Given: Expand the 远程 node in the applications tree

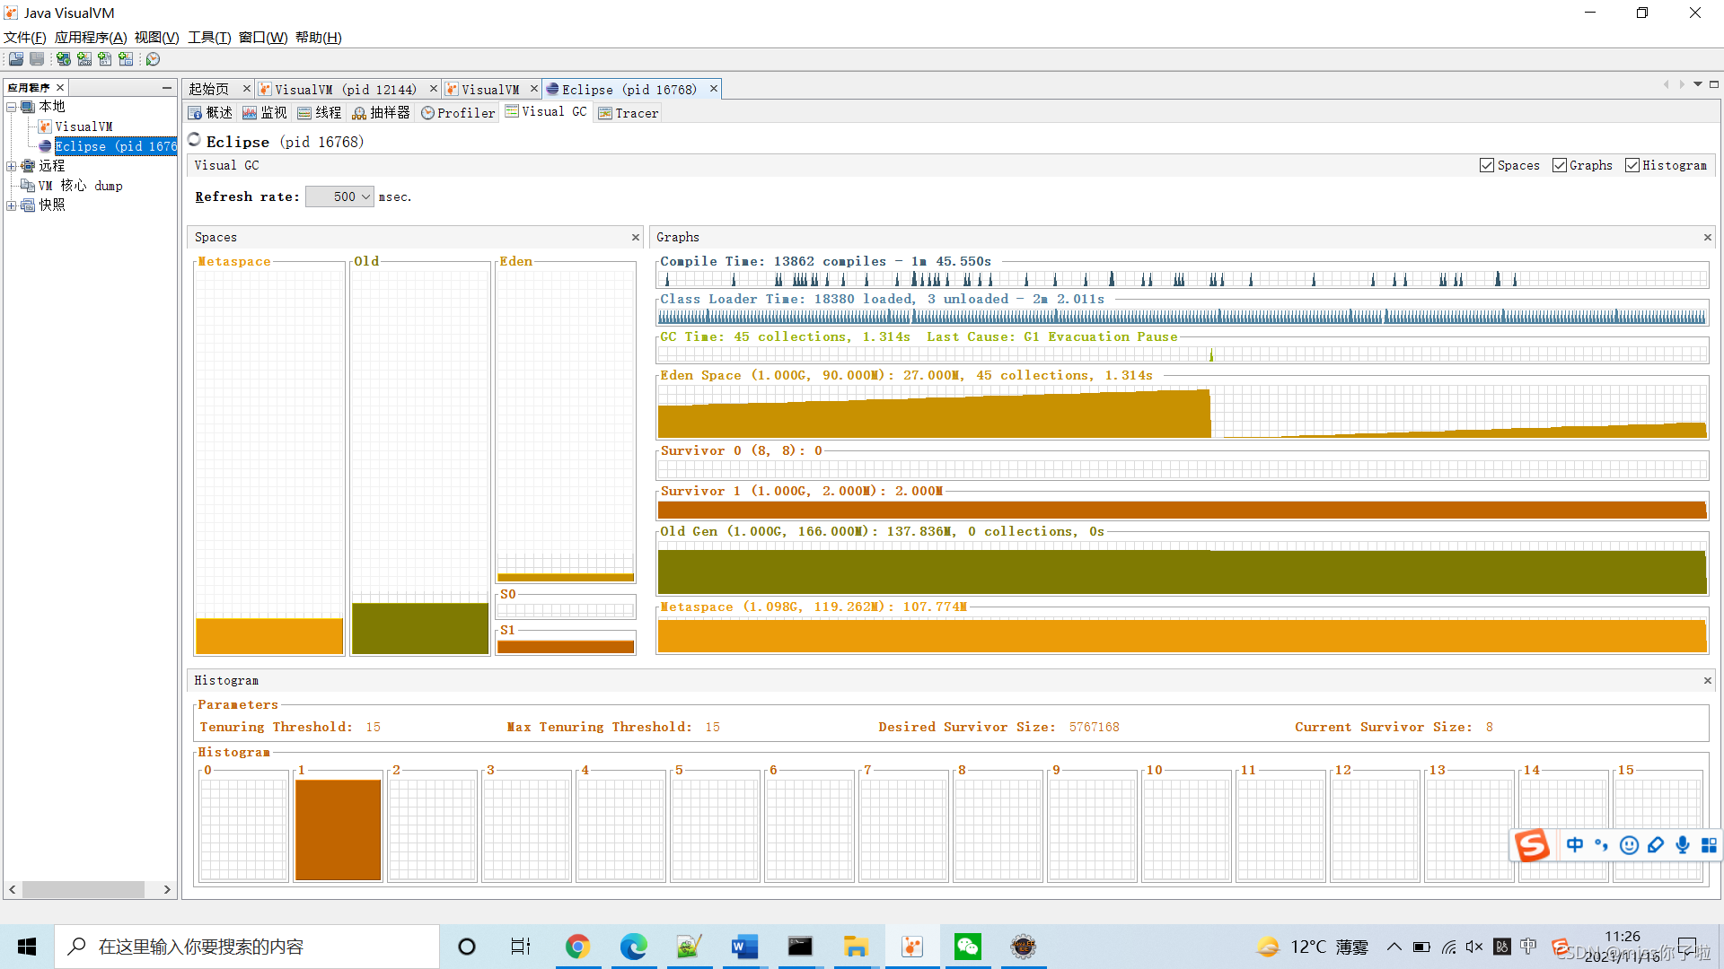Looking at the screenshot, I should click(x=12, y=165).
